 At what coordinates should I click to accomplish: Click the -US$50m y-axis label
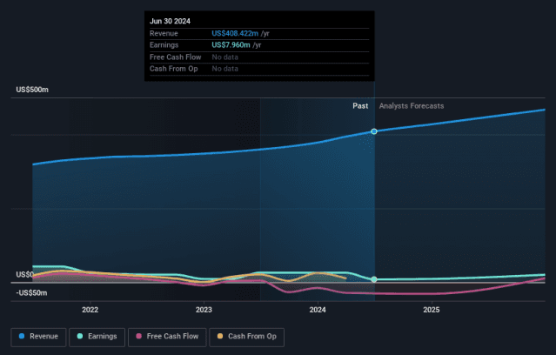[x=30, y=292]
